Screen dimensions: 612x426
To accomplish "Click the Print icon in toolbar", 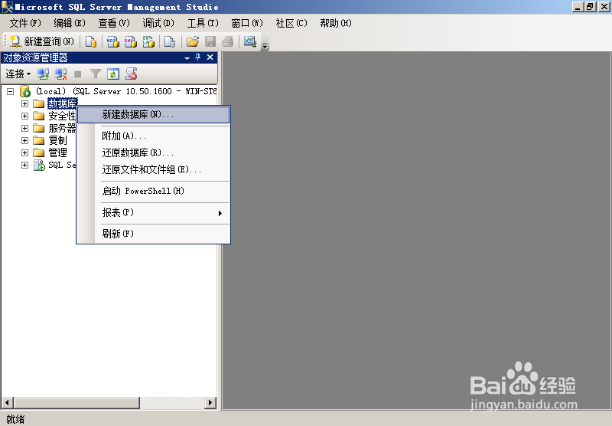I will (x=228, y=41).
